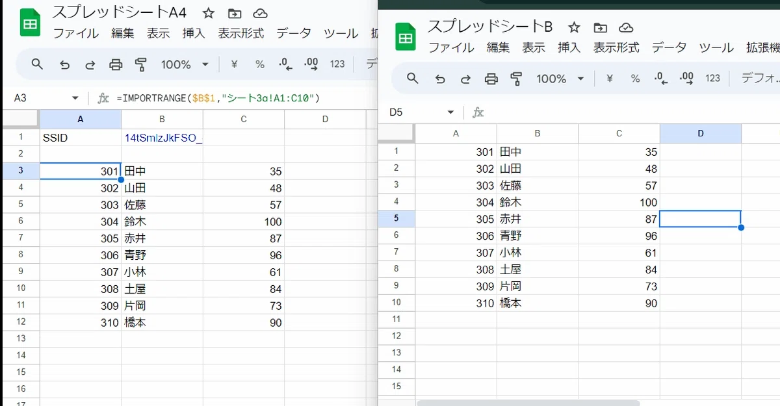Screen dimensions: 780x406
Task: Click move-to-folder icon in スプレッドシートB
Action: coord(601,27)
